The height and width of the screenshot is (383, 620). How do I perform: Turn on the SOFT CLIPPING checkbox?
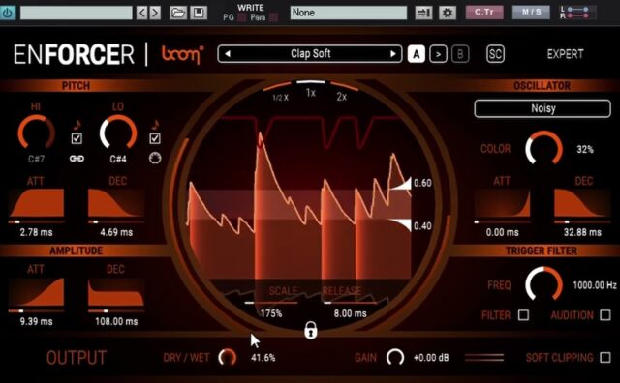[x=604, y=357]
